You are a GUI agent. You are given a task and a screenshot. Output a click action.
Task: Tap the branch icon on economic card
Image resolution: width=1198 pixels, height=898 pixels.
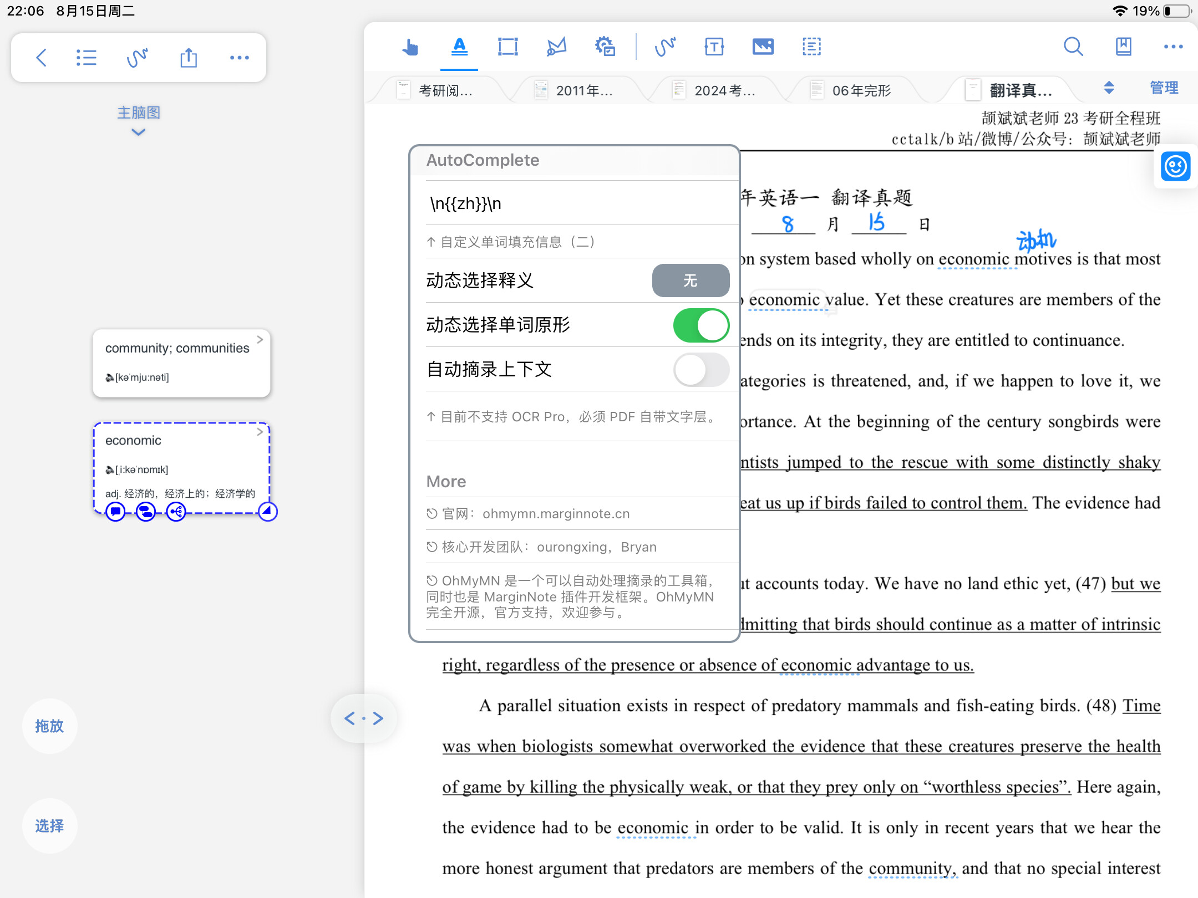tap(176, 511)
